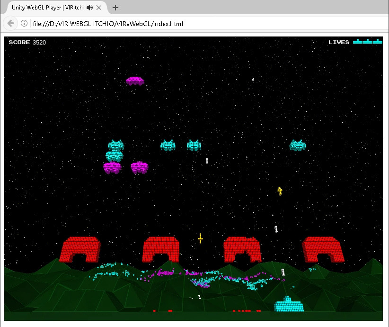The height and width of the screenshot is (327, 389).
Task: Click the second red bunker shield
Action: pos(161,249)
